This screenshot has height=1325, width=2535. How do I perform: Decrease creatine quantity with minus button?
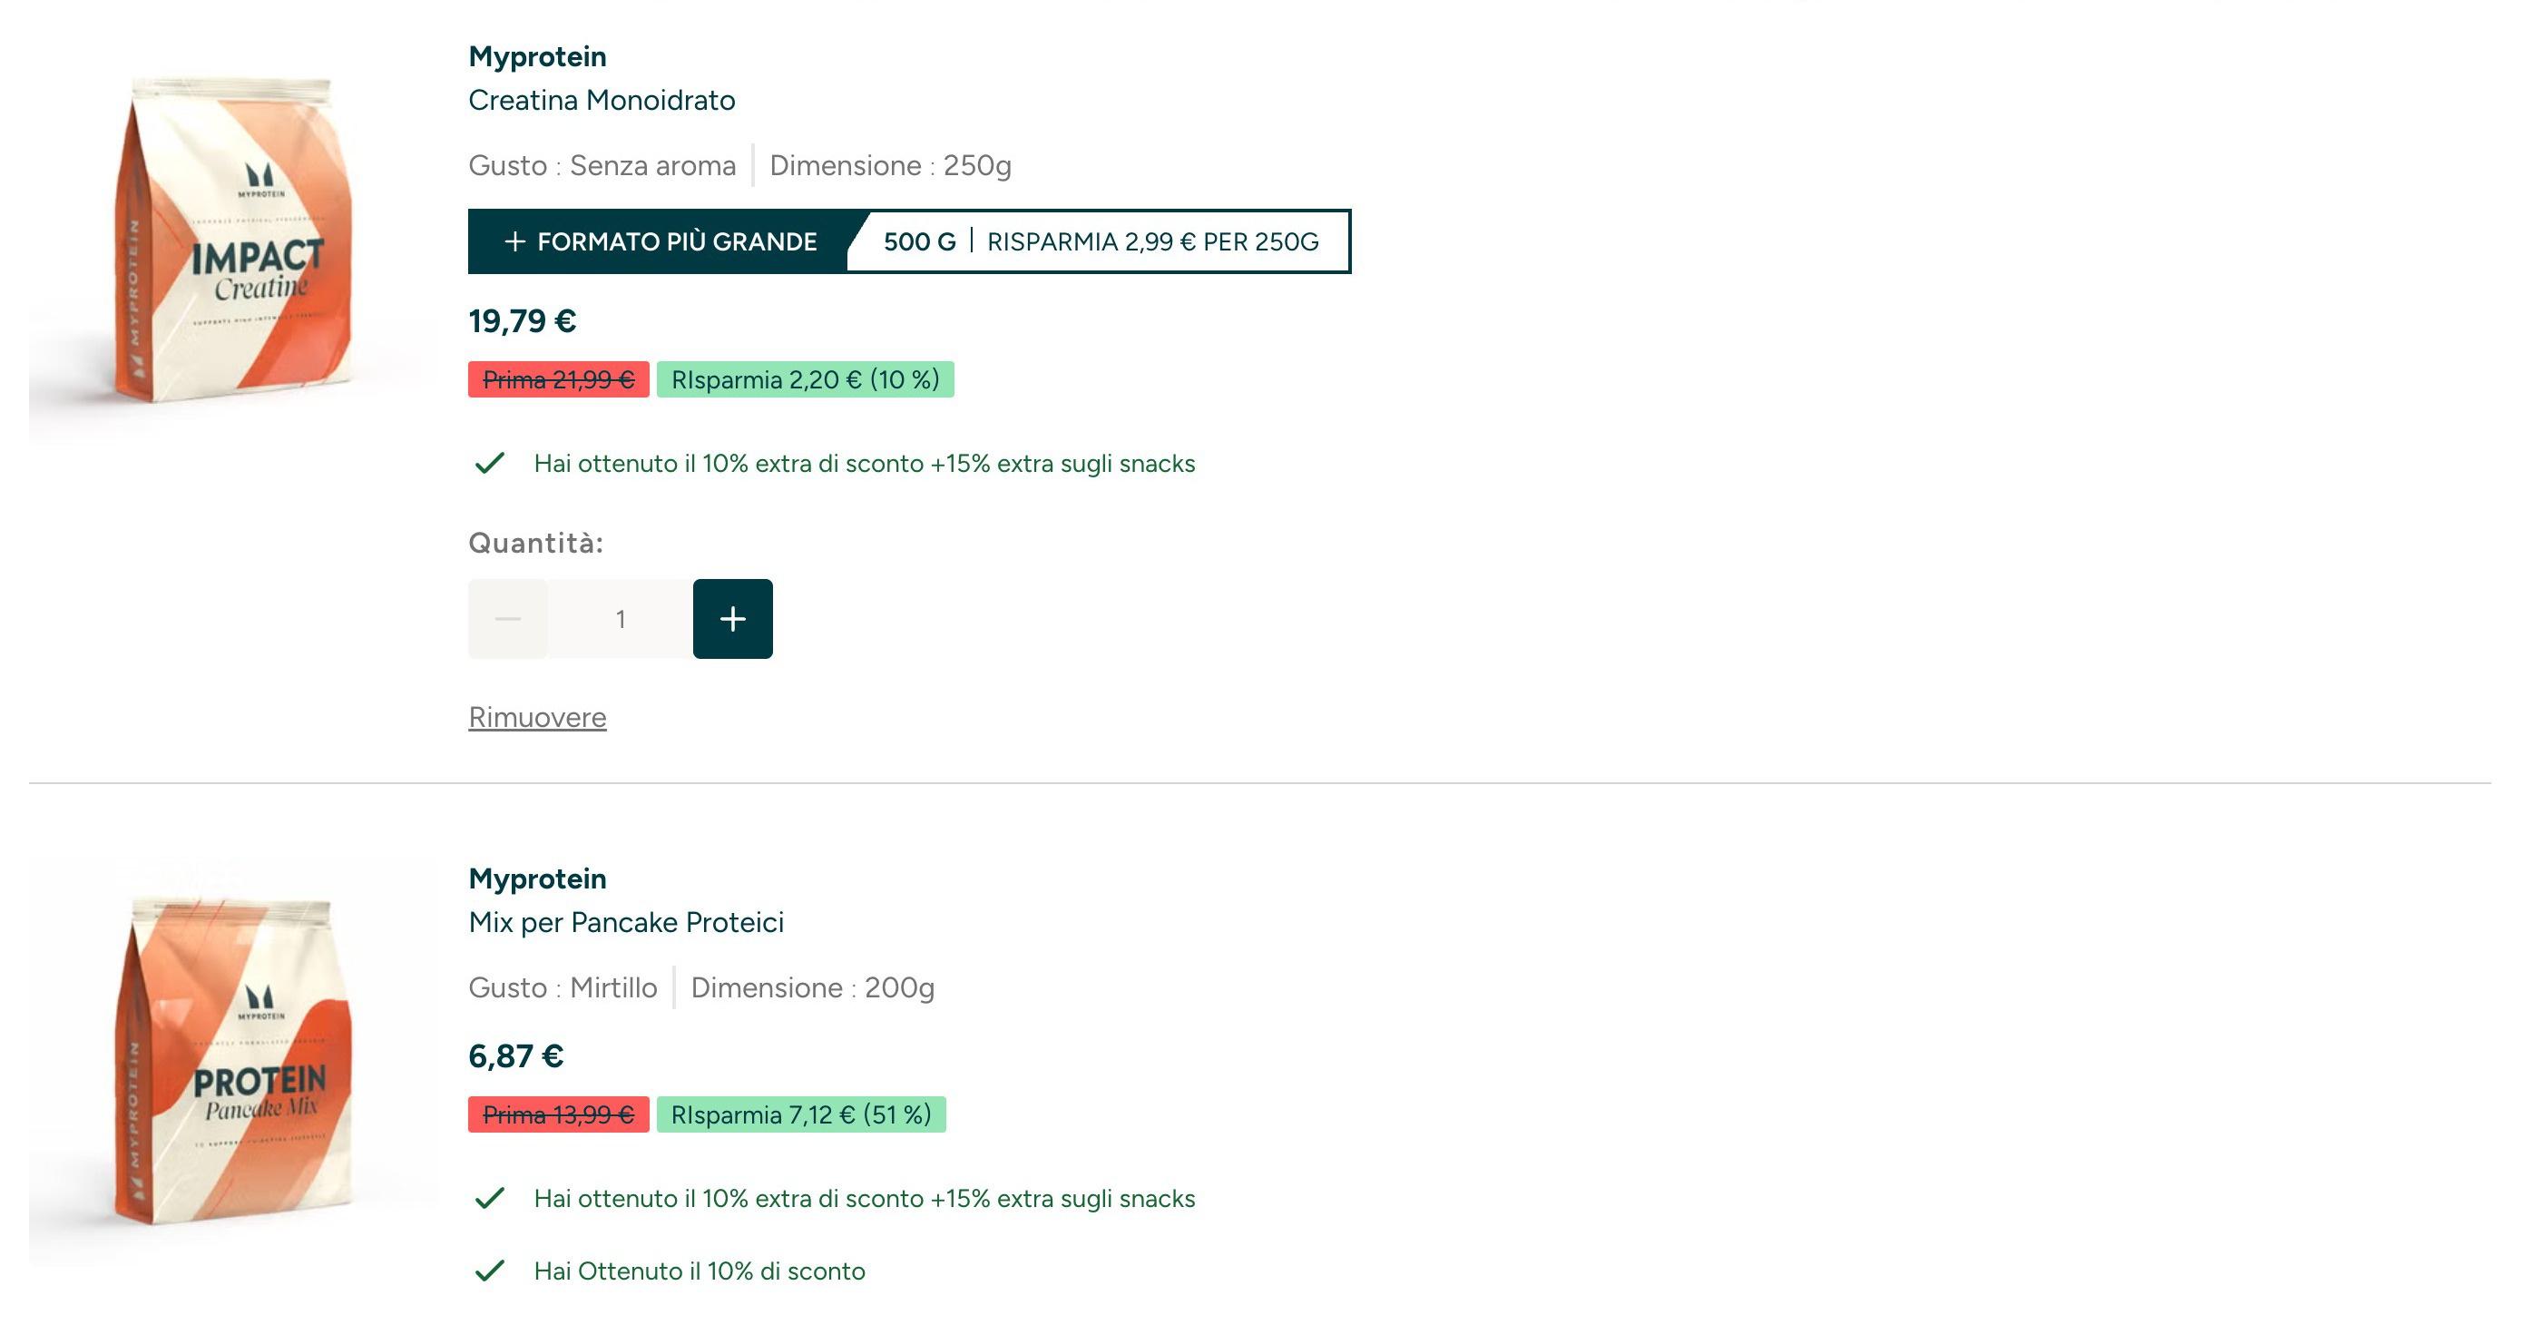pos(508,618)
